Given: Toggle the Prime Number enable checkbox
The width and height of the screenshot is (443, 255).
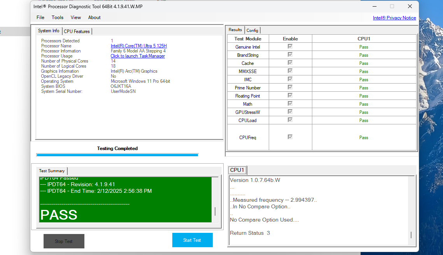Looking at the screenshot, I should click(290, 87).
